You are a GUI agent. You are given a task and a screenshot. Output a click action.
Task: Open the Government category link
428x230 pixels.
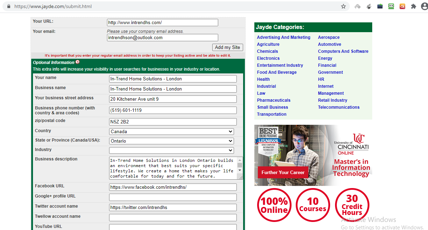(330, 72)
